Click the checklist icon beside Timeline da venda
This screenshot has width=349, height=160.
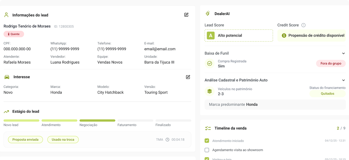208,128
